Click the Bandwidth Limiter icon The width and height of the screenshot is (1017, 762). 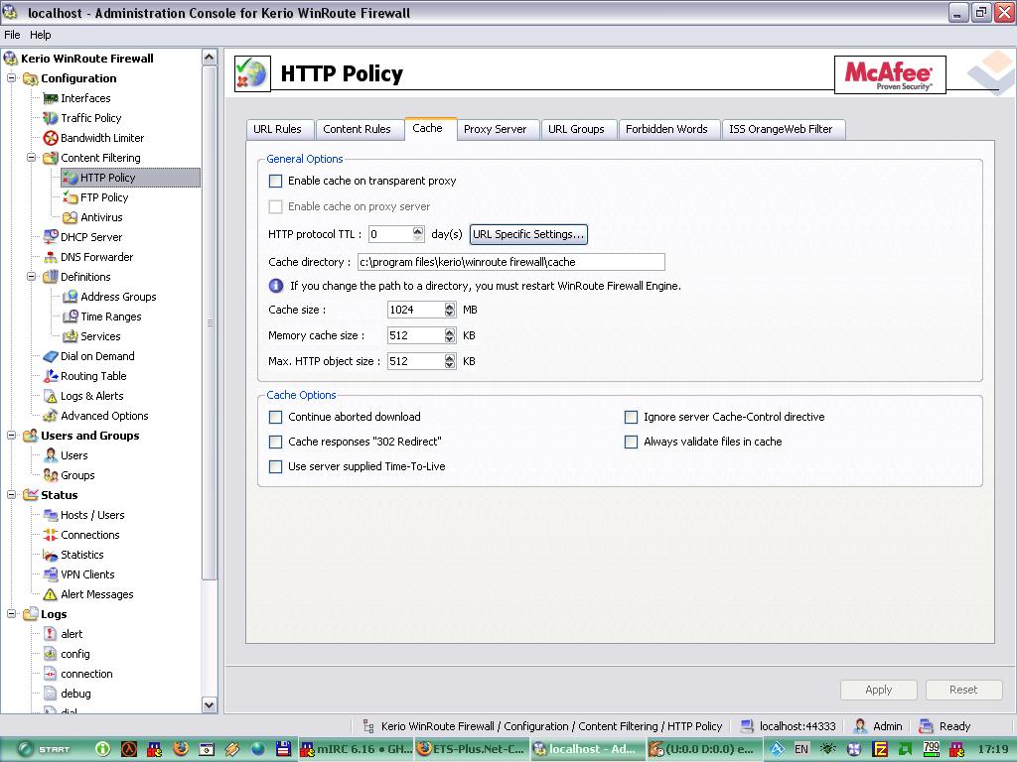point(51,138)
